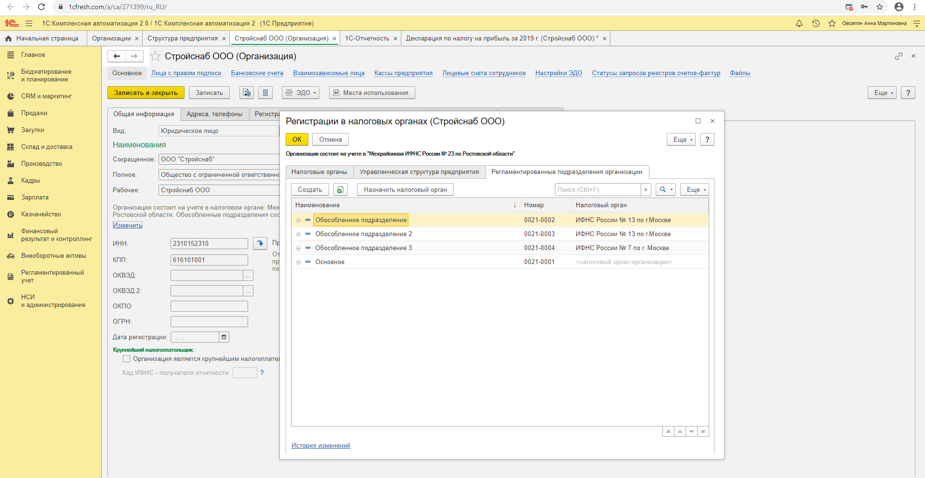Confirm with the OK button
The width and height of the screenshot is (925, 478).
[x=297, y=139]
